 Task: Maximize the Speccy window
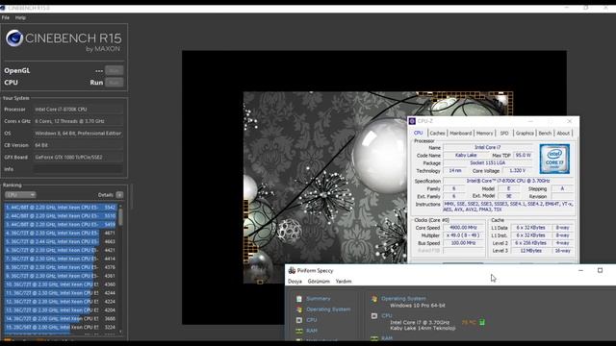[x=600, y=270]
